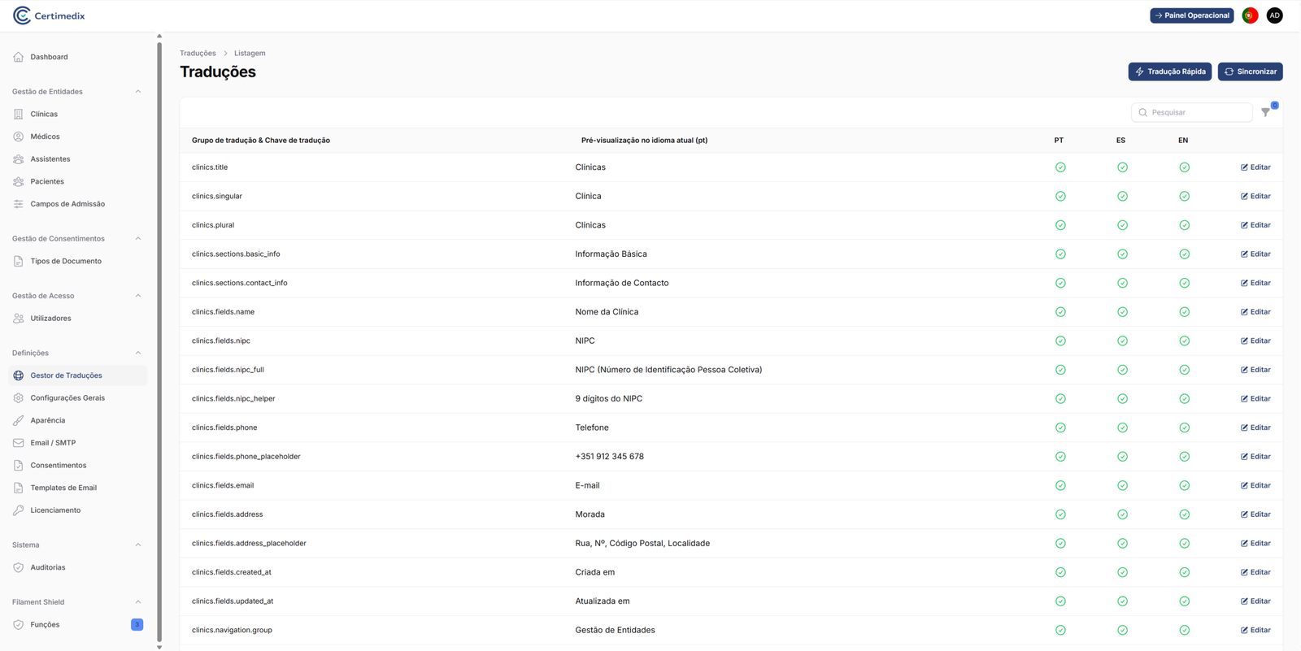Click the Licenciamento key icon
The height and width of the screenshot is (651, 1301).
point(19,510)
